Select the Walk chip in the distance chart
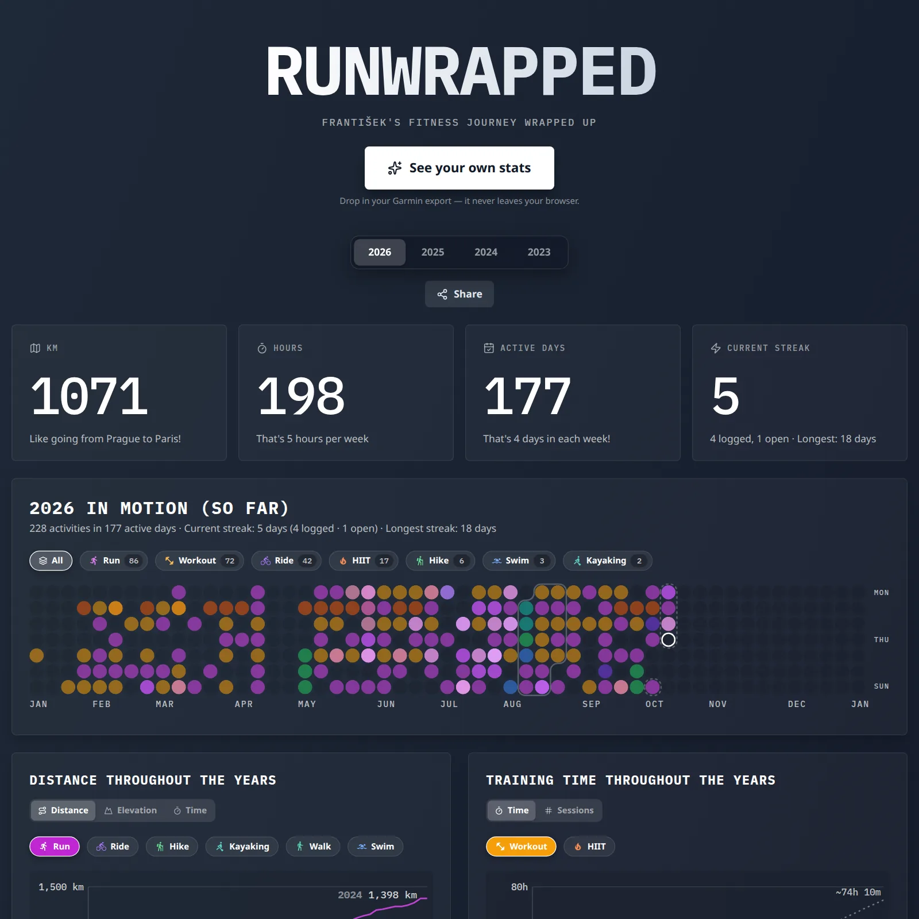Image resolution: width=919 pixels, height=919 pixels. tap(313, 847)
